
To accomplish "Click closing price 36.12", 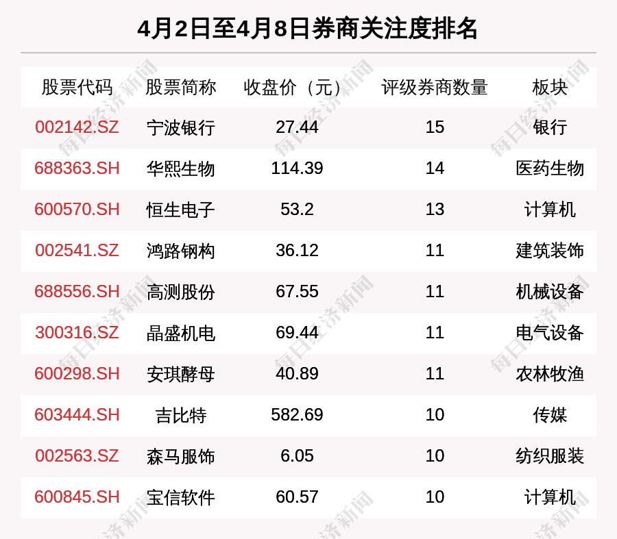I will click(297, 251).
